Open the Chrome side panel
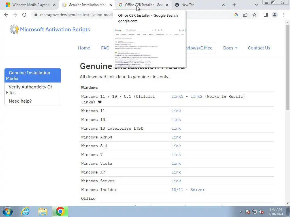Screen dimensions: 290x217 tap(266, 15)
